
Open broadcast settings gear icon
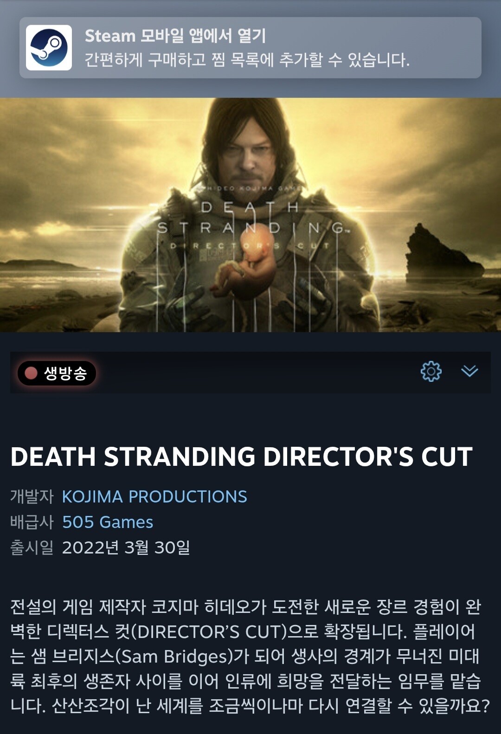pos(431,371)
